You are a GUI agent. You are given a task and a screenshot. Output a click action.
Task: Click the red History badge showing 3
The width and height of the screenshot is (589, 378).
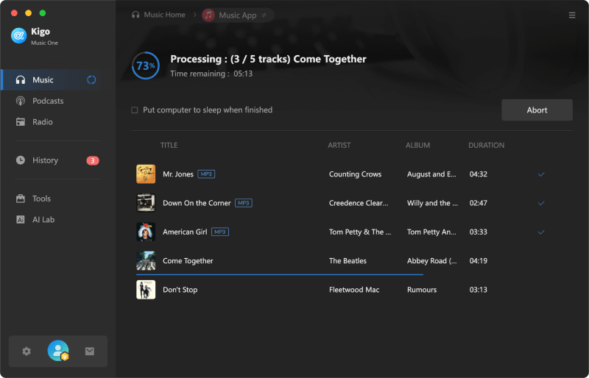click(x=93, y=160)
